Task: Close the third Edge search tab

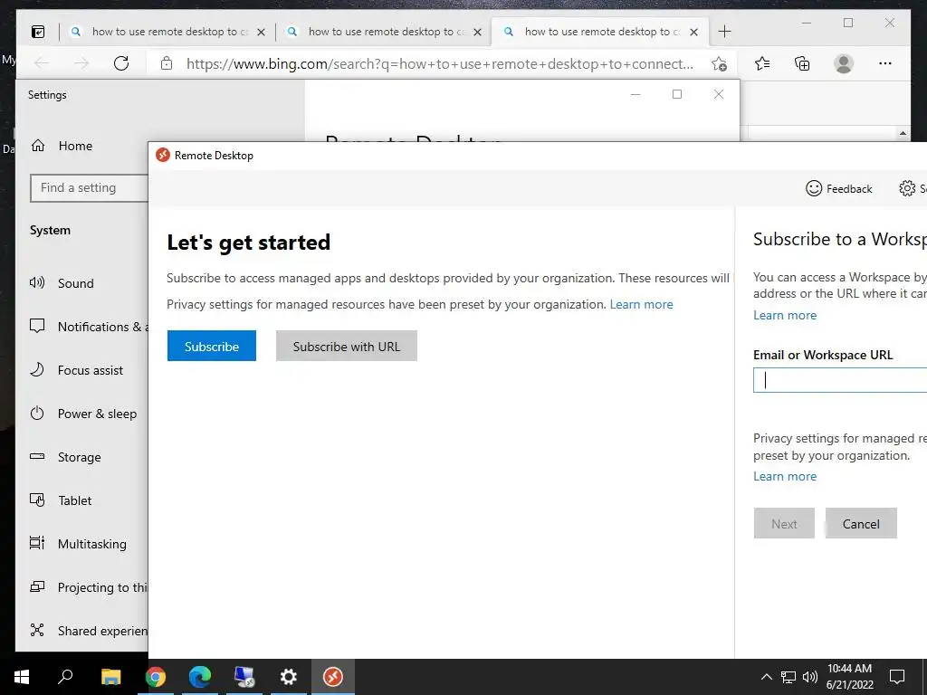Action: [x=694, y=32]
